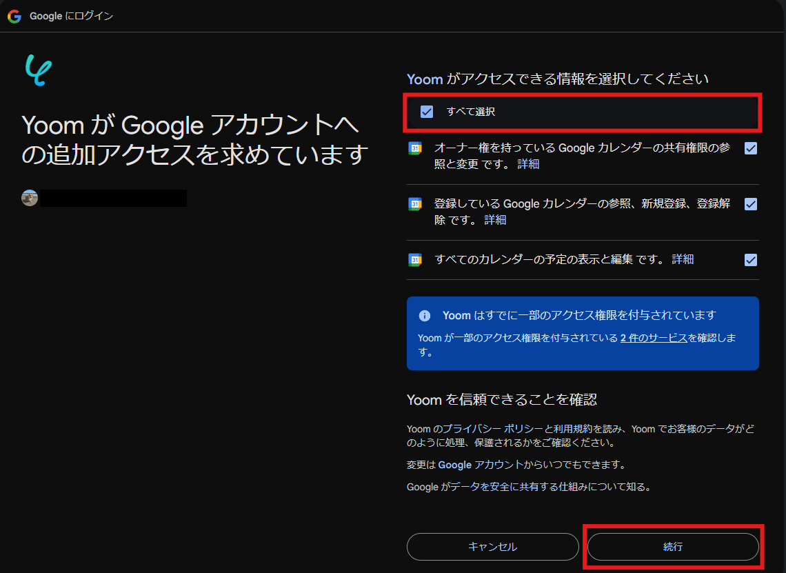Open the Google アカウント link

481,465
